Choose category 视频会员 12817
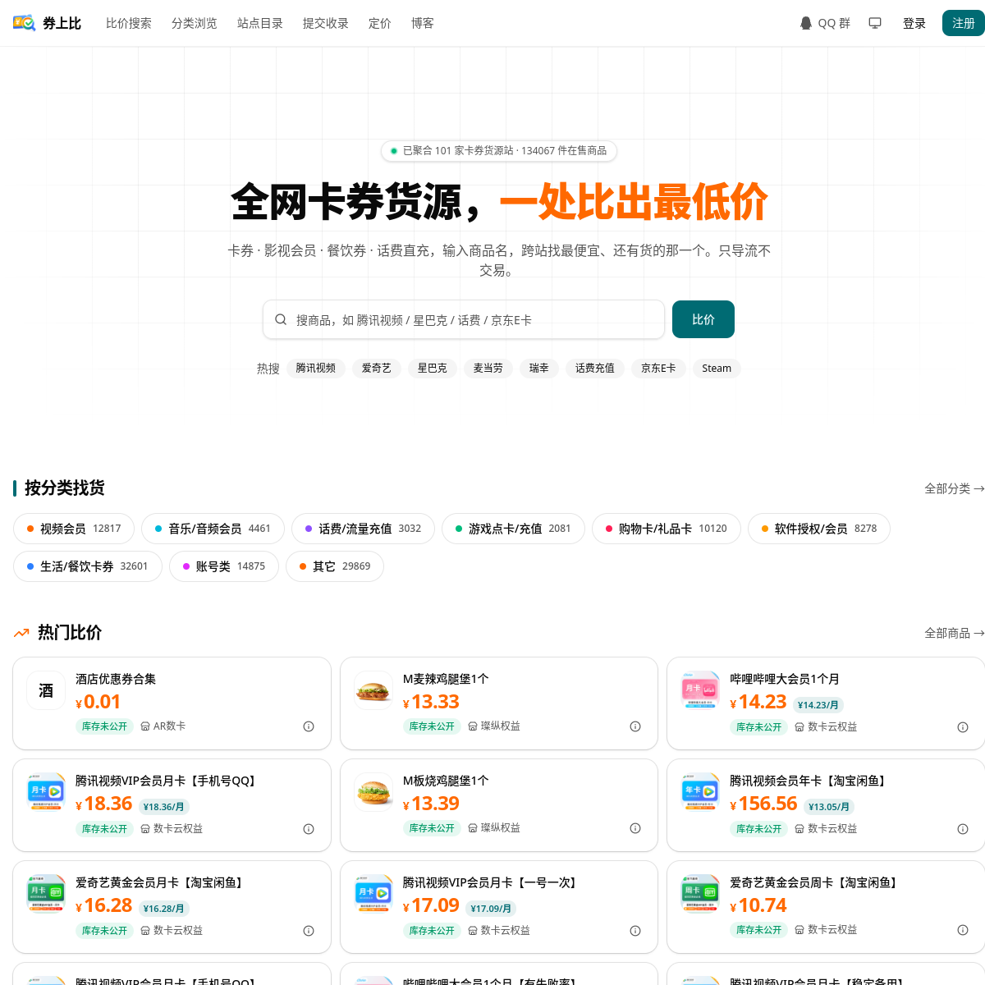Screen dimensions: 985x985 point(74,529)
